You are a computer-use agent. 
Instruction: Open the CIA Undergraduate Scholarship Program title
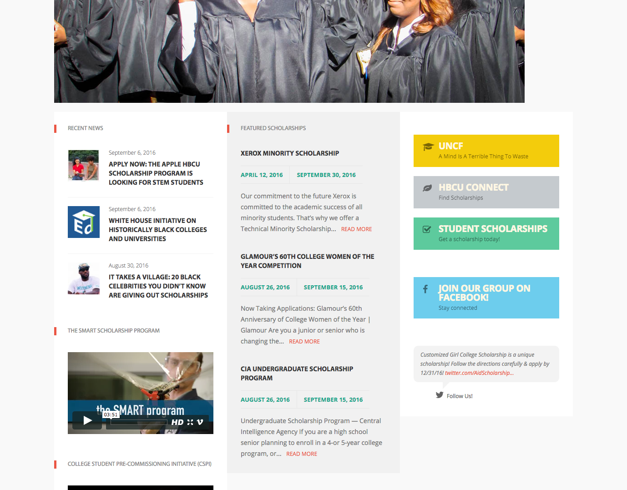[x=297, y=374]
